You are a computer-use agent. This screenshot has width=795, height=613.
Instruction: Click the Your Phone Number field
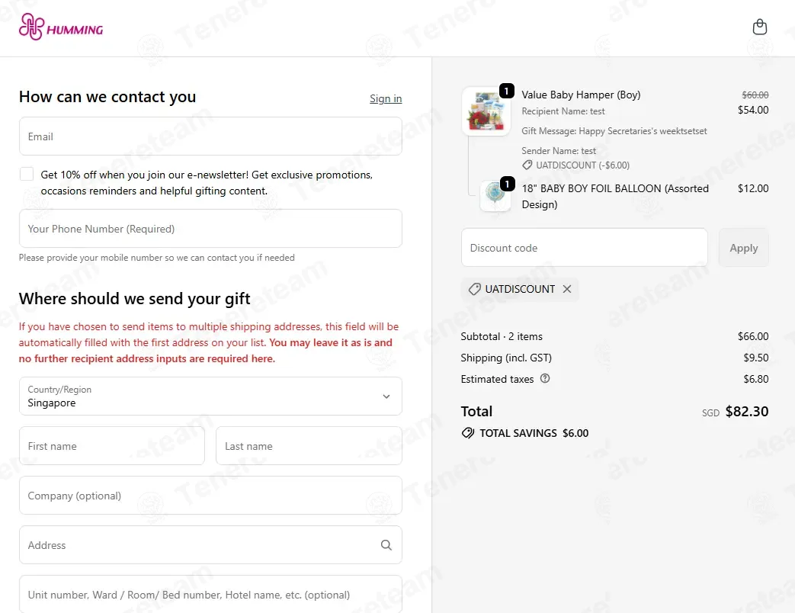point(210,229)
